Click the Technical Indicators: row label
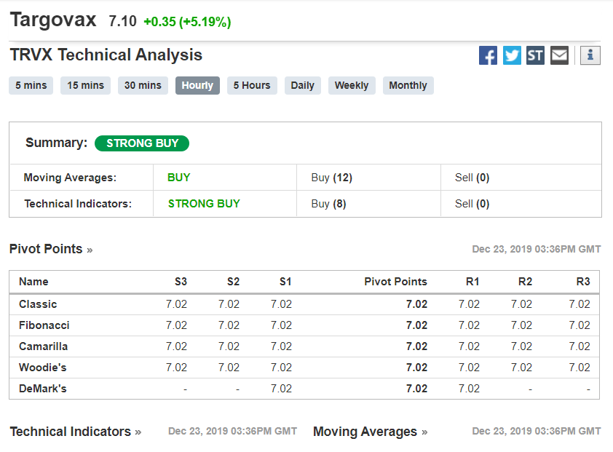The height and width of the screenshot is (452, 613). [78, 204]
